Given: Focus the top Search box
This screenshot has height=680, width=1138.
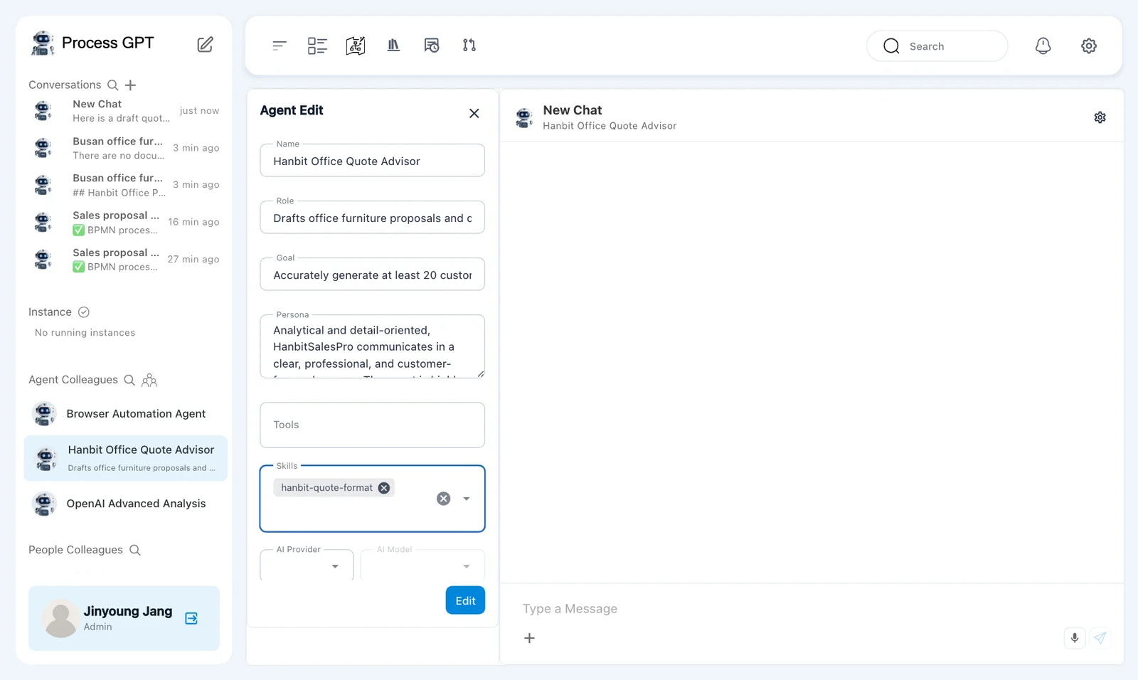Looking at the screenshot, I should tap(937, 46).
